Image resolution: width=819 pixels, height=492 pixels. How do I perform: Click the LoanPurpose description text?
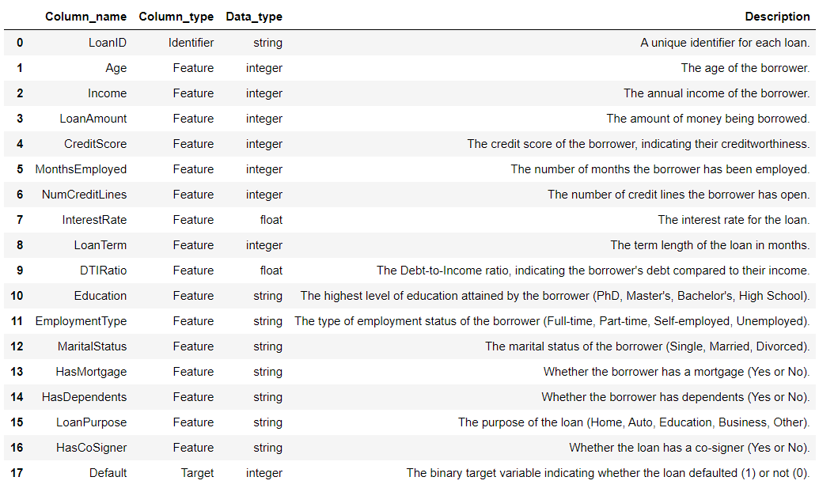pyautogui.click(x=634, y=422)
